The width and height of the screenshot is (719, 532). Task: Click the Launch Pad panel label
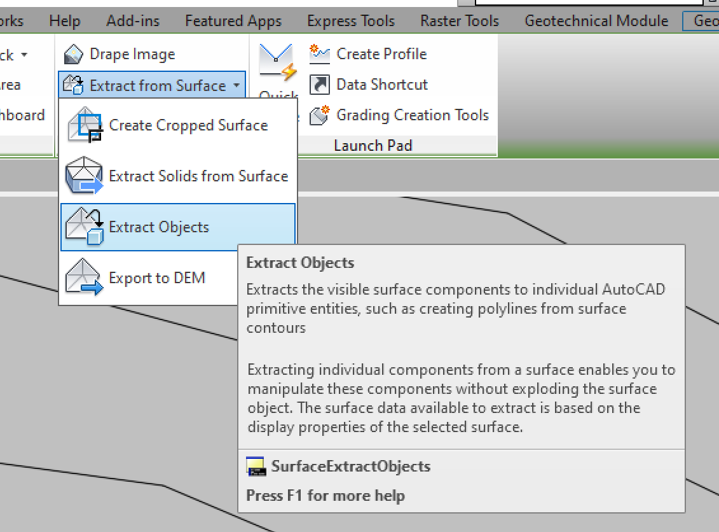(373, 145)
